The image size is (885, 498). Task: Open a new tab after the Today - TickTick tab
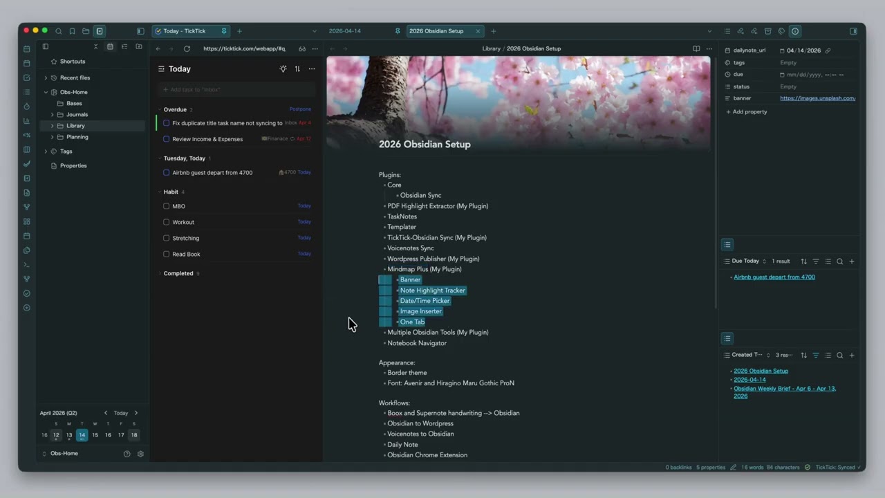click(x=239, y=31)
